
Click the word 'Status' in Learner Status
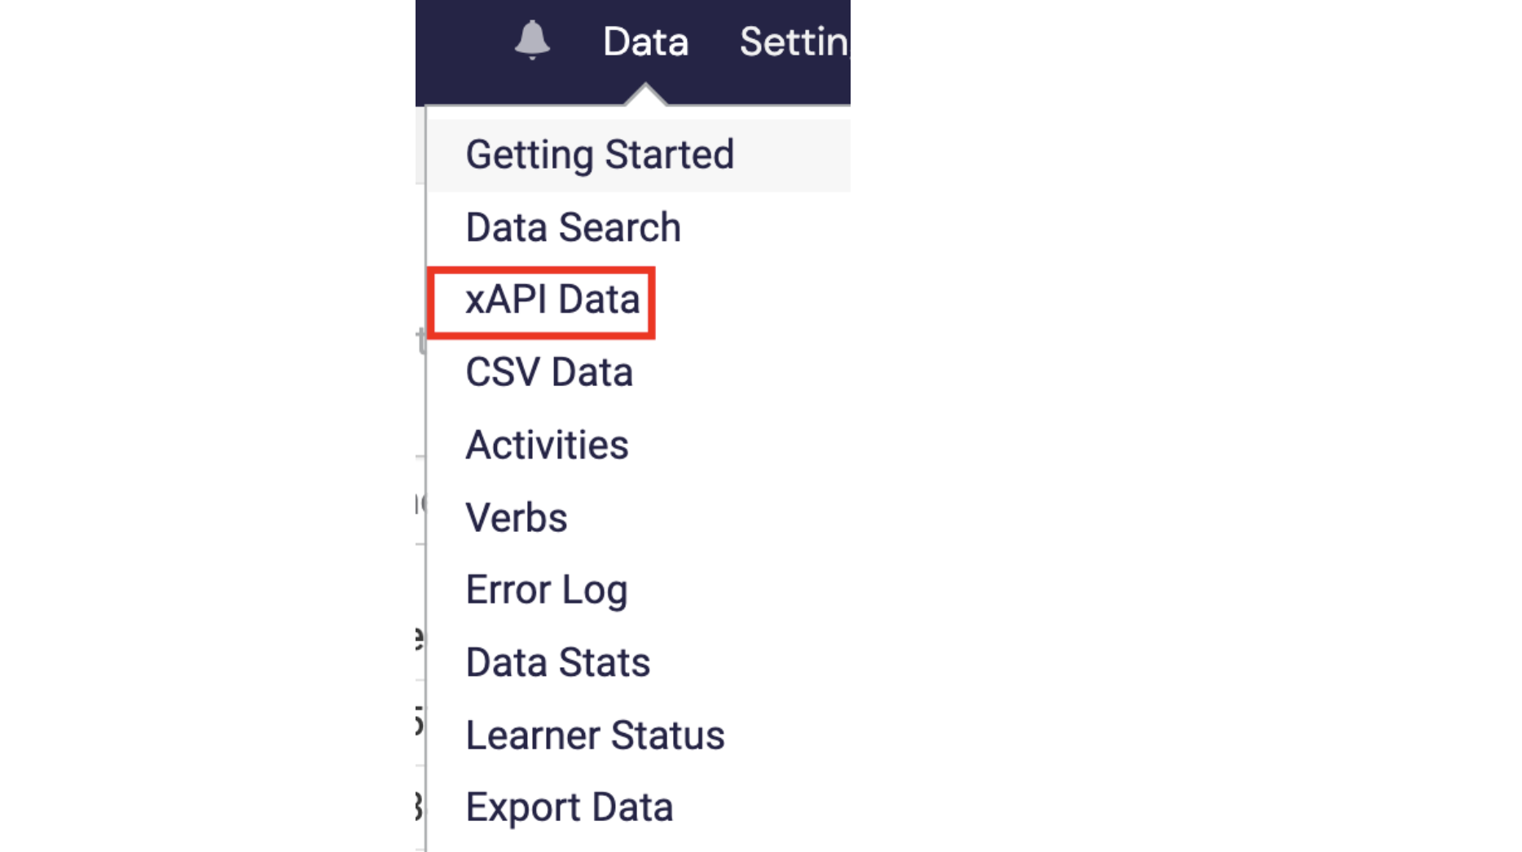[667, 735]
